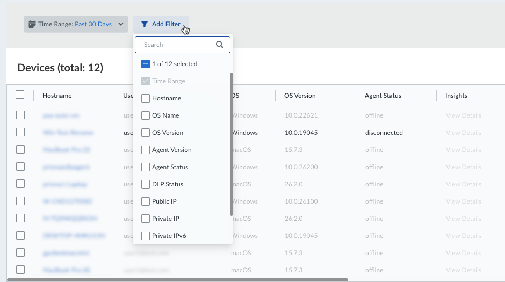Open View Details for the disconnected device
Viewport: 505px width, 282px height.
pyautogui.click(x=463, y=133)
